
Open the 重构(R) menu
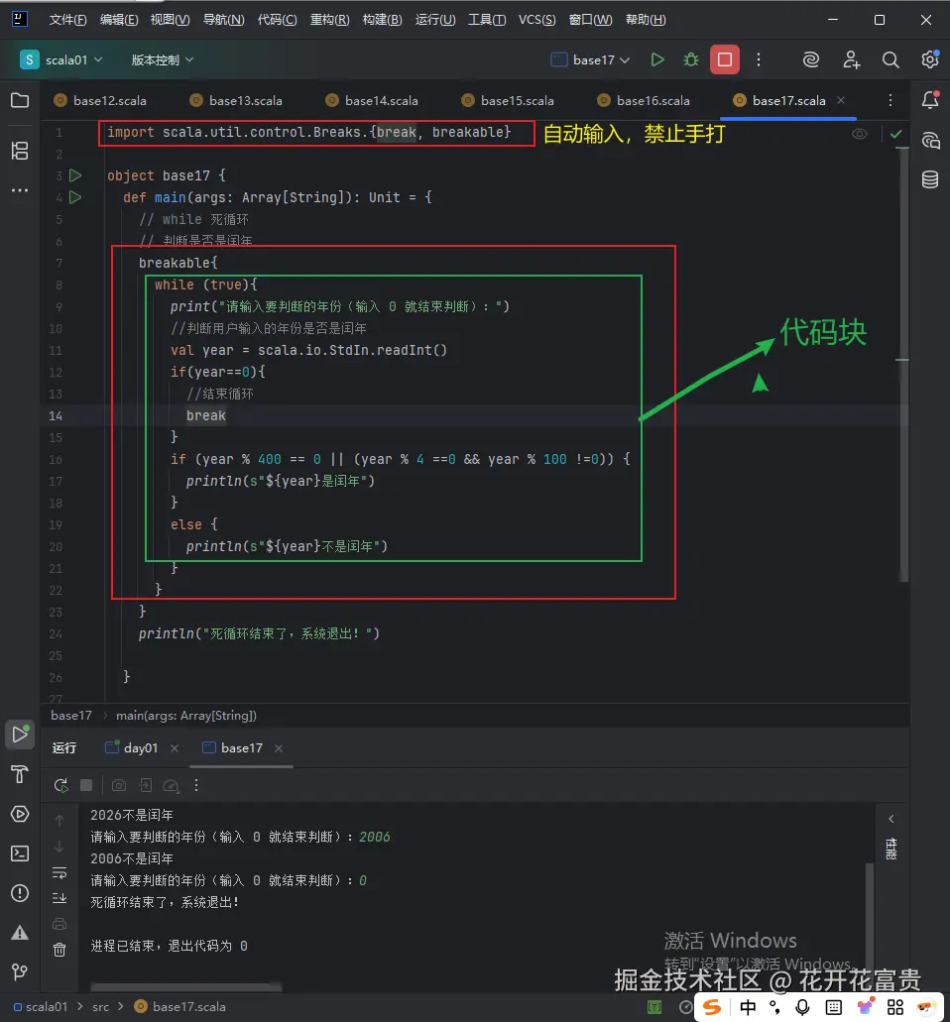tap(330, 20)
